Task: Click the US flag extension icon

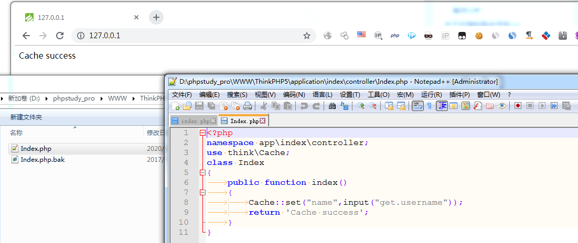Action: click(361, 35)
